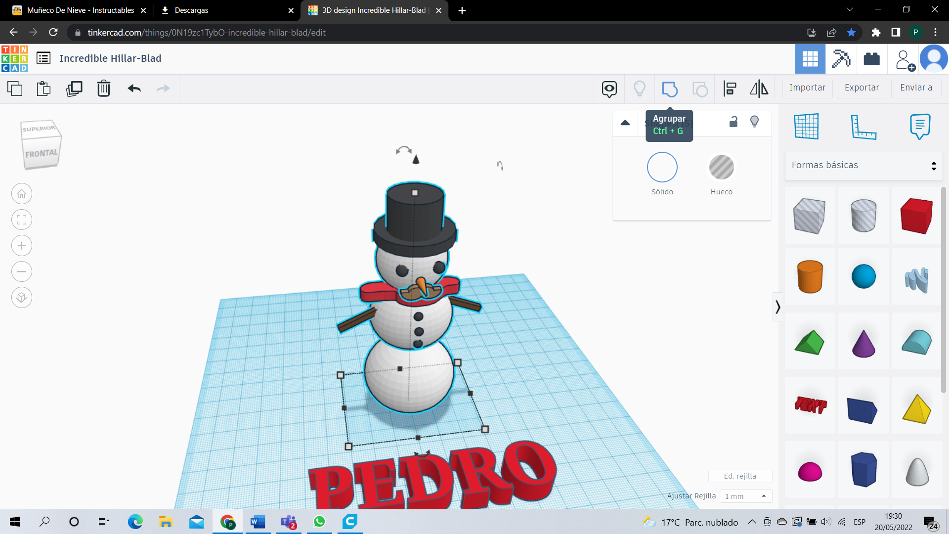Toggle selected shape visibility lightbulb in inspector
Screen dimensions: 949x534
click(x=754, y=122)
